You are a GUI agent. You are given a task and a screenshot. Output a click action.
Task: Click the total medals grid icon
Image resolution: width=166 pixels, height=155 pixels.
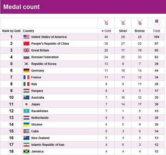pos(156,23)
